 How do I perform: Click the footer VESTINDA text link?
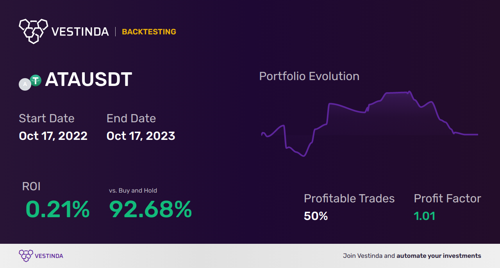click(x=49, y=256)
